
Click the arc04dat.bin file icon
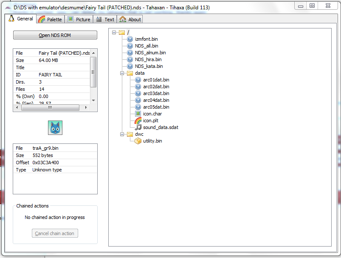138,100
